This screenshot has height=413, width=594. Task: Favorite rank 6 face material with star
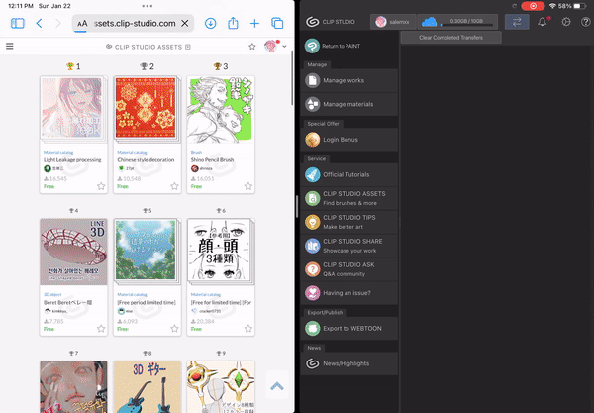pos(248,329)
